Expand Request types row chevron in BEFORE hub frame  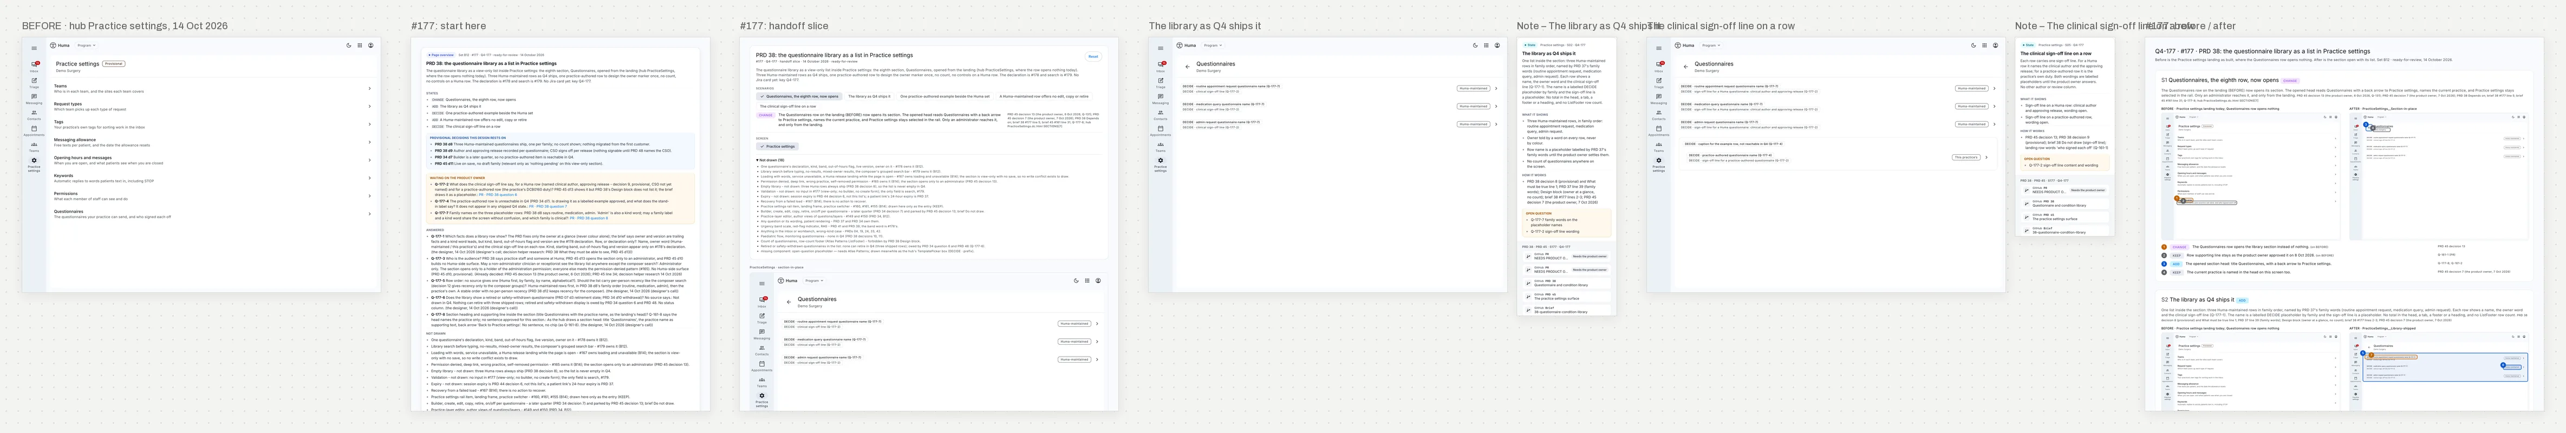[369, 107]
